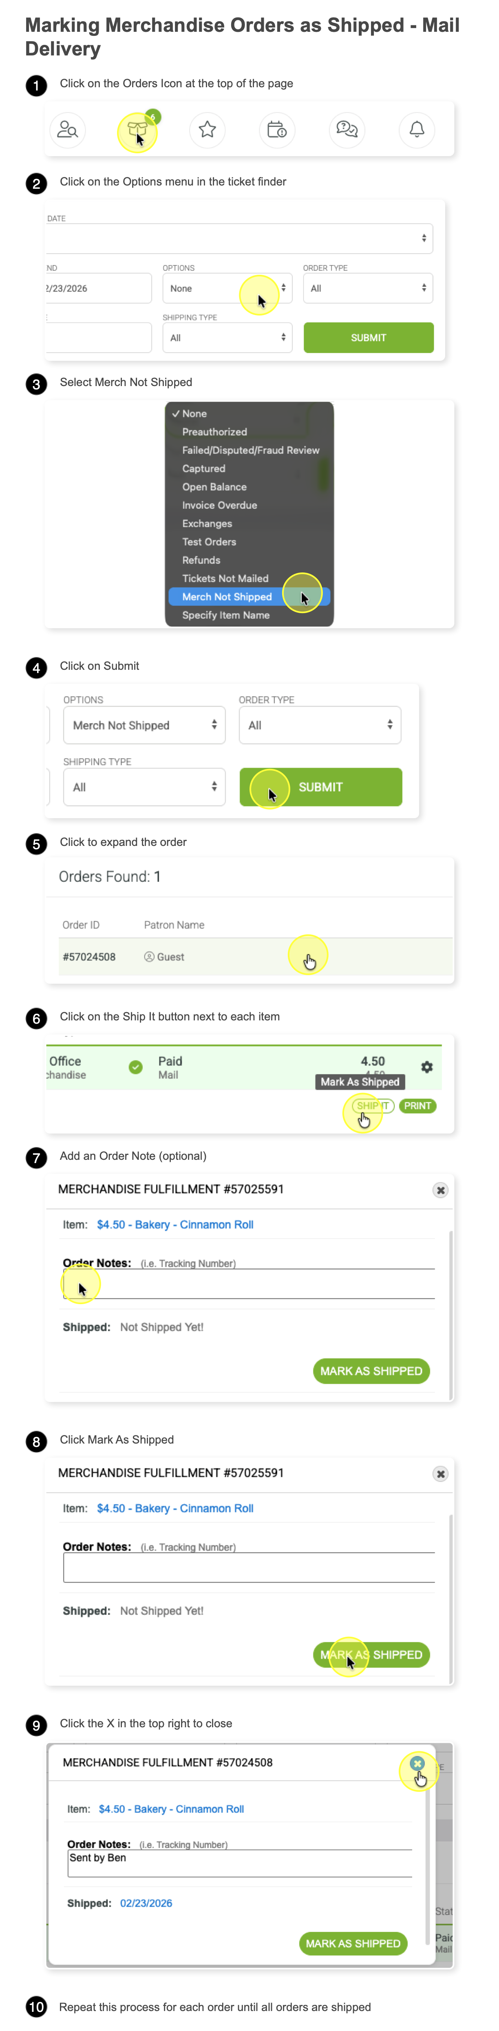Image resolution: width=499 pixels, height=2031 pixels.
Task: Open the patron search icon
Action: (x=68, y=129)
